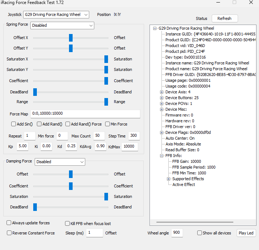Click the Force Map text field
Screen dimensions: 259x250
85,114
